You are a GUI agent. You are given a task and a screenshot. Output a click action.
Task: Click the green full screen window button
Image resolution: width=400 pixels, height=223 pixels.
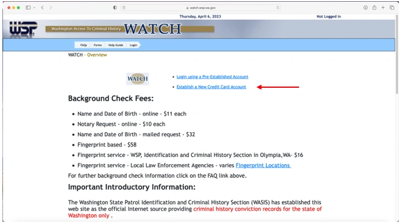tap(18, 8)
